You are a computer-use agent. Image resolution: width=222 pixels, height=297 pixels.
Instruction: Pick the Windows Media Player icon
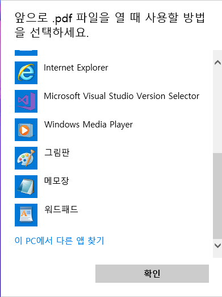click(26, 130)
